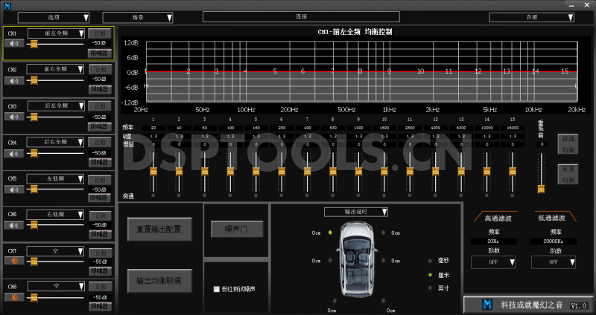Image resolution: width=596 pixels, height=315 pixels.
Task: Open the 输出延时 dropdown above the car
Action: coord(355,212)
